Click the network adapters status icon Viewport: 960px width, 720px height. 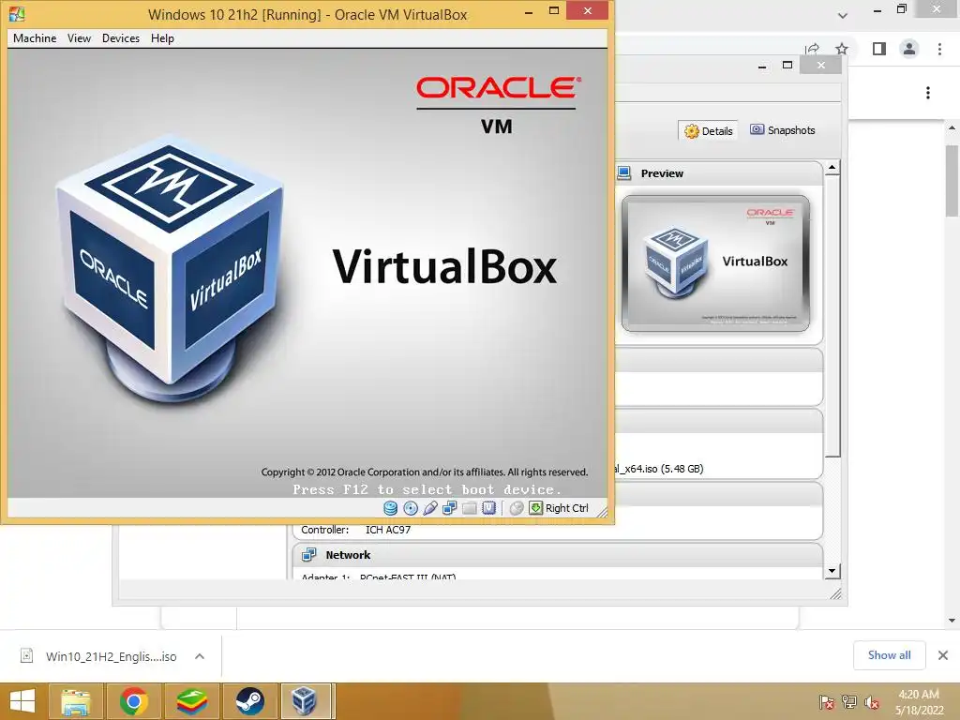[450, 508]
